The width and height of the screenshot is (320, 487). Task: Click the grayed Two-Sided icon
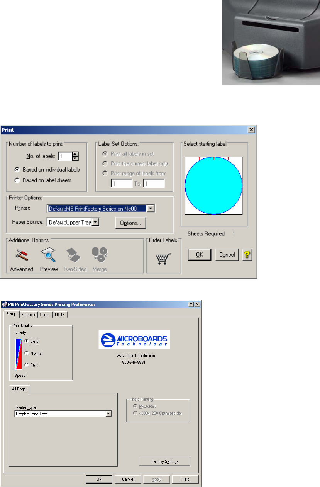[74, 255]
